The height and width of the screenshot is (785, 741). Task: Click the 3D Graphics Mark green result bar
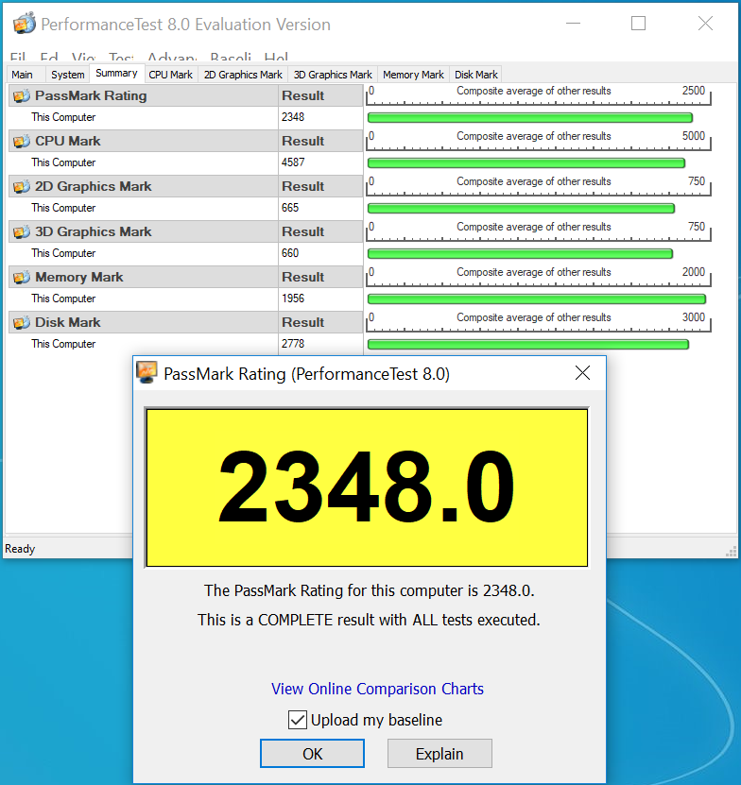520,254
